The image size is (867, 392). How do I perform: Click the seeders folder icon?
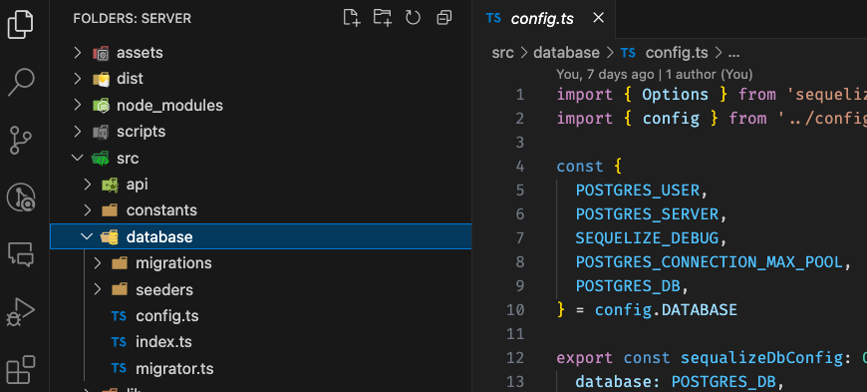pyautogui.click(x=120, y=289)
